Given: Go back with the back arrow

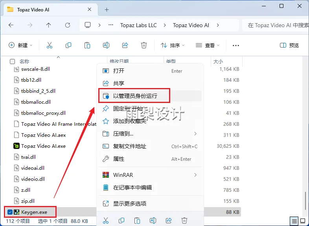Looking at the screenshot, I should (11, 25).
